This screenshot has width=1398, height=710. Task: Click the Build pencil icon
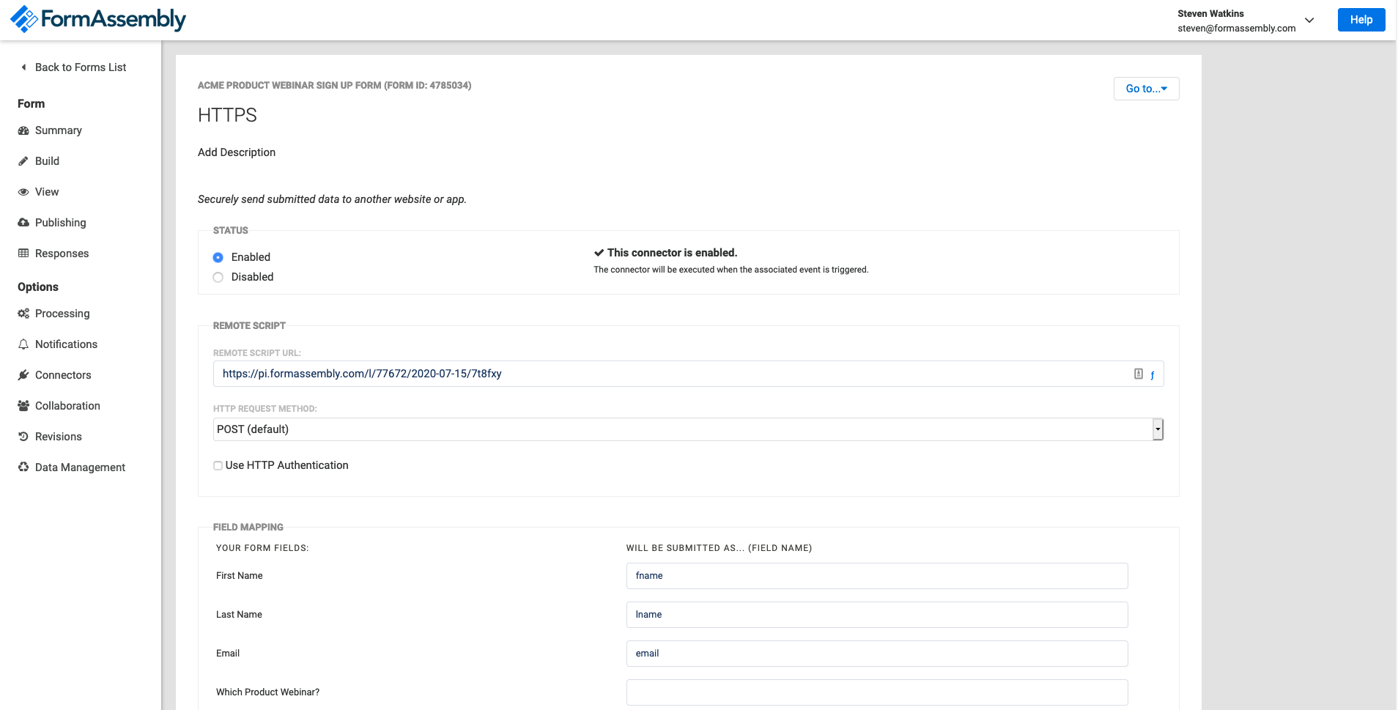click(x=23, y=161)
